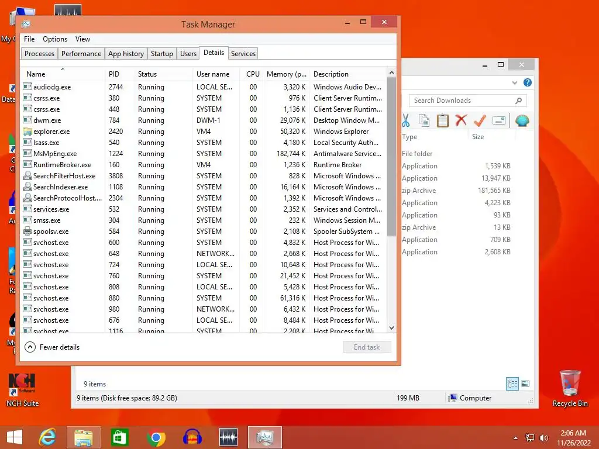The width and height of the screenshot is (599, 449).
Task: Click the Cut scissors icon in Downloads window
Action: (406, 120)
